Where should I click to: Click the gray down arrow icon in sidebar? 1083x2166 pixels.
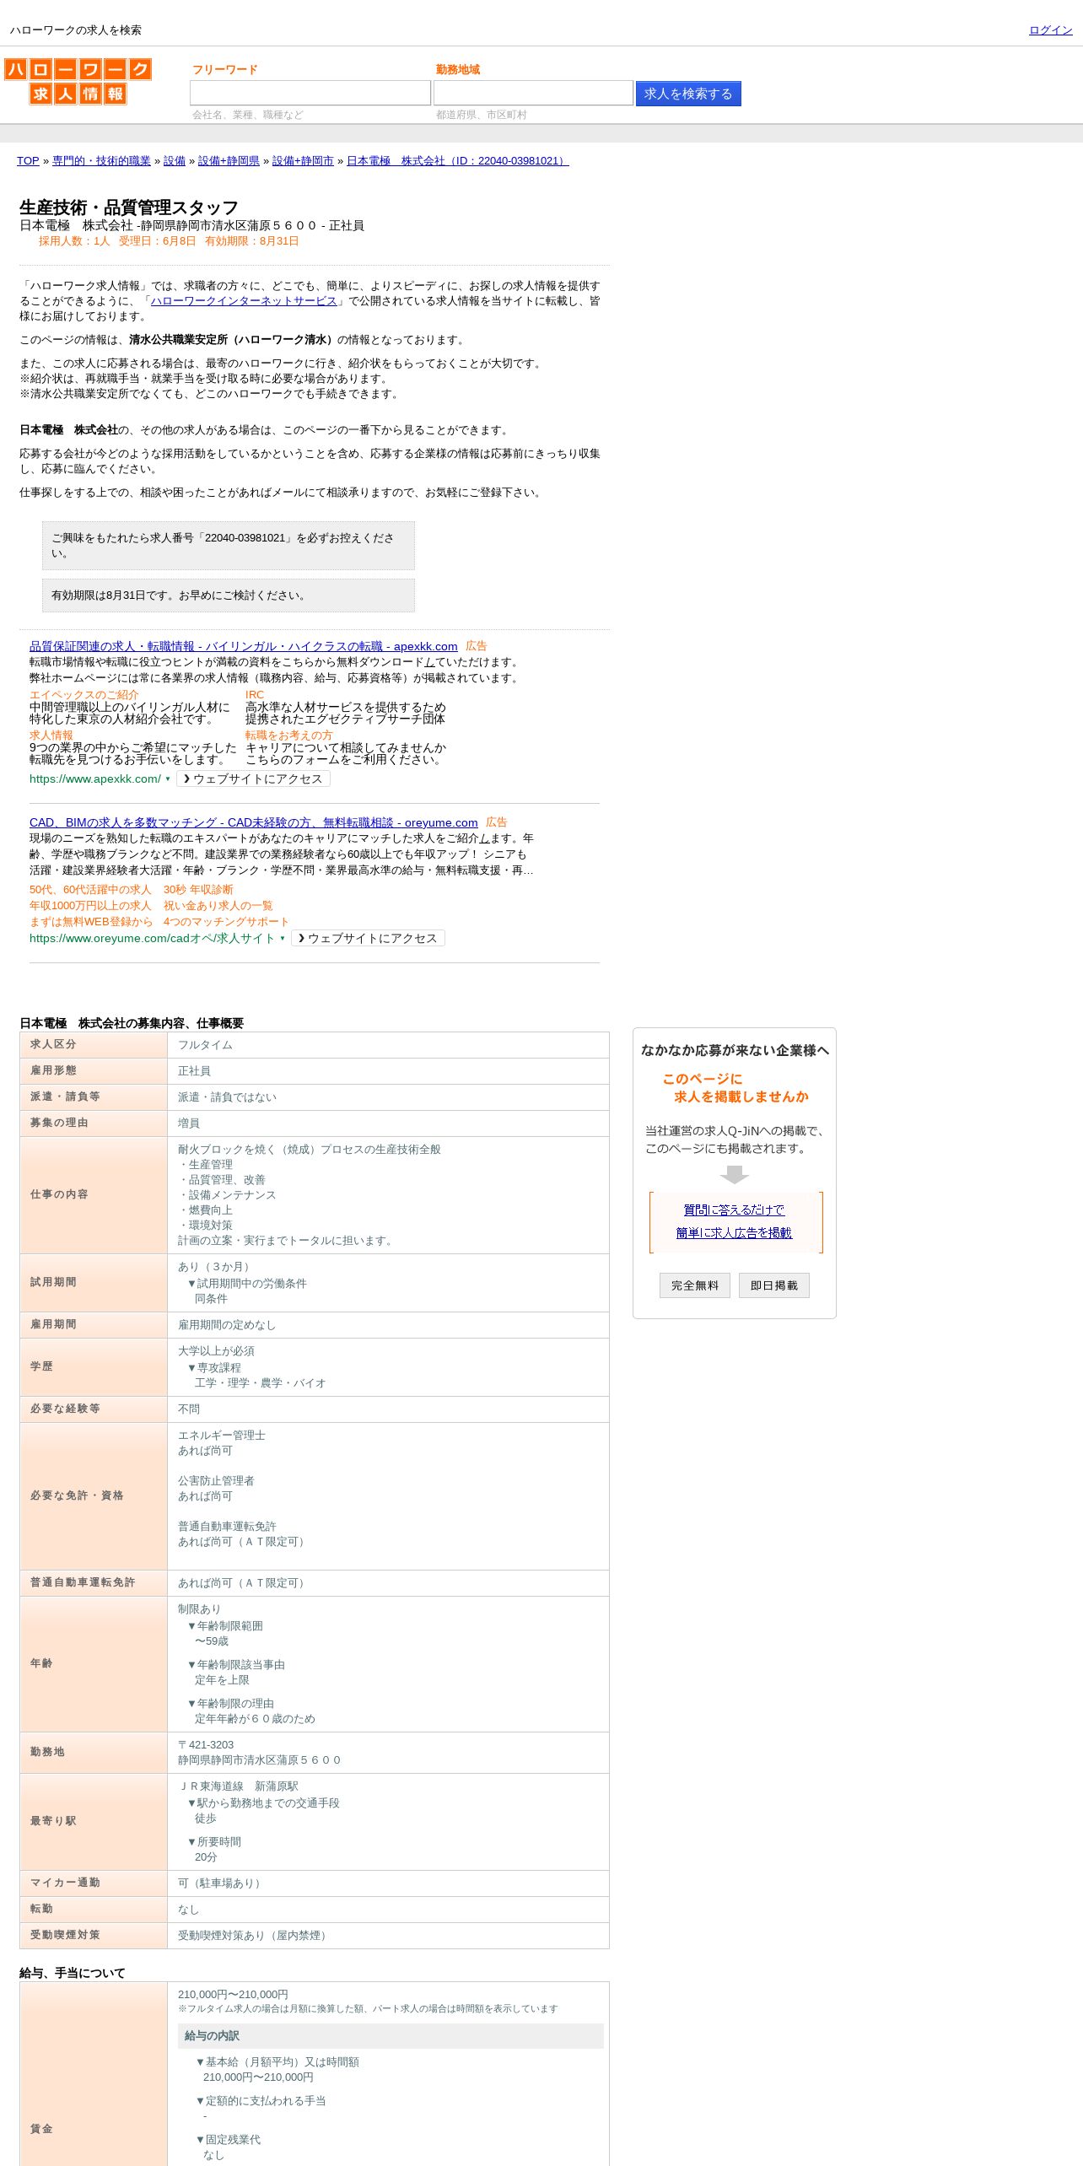pos(735,1175)
